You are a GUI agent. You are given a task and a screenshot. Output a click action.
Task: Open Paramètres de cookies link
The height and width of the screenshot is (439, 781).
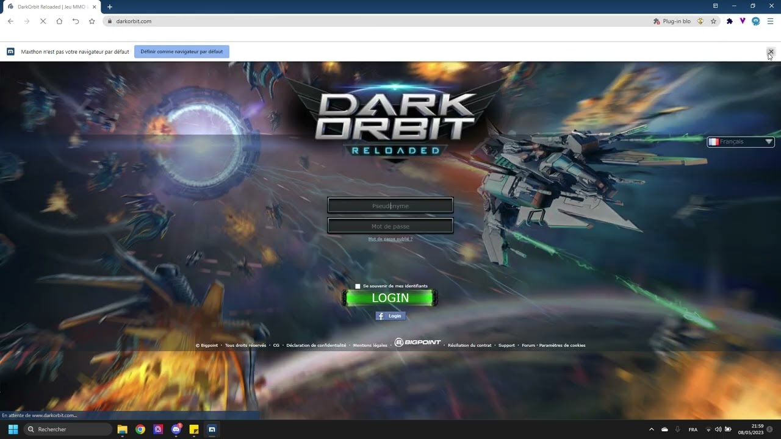coord(562,345)
